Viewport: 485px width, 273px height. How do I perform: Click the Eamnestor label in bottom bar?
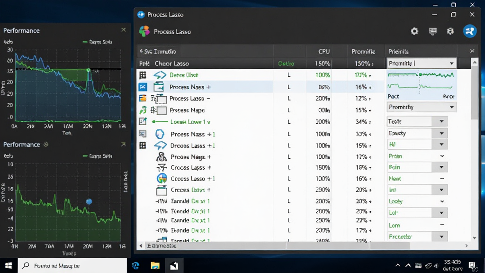162,246
